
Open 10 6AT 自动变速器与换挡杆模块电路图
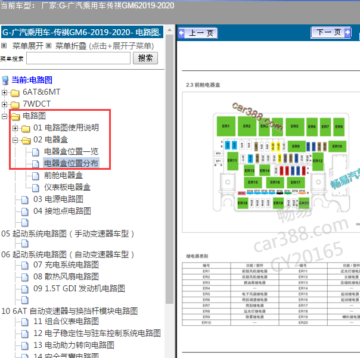[x=70, y=311]
